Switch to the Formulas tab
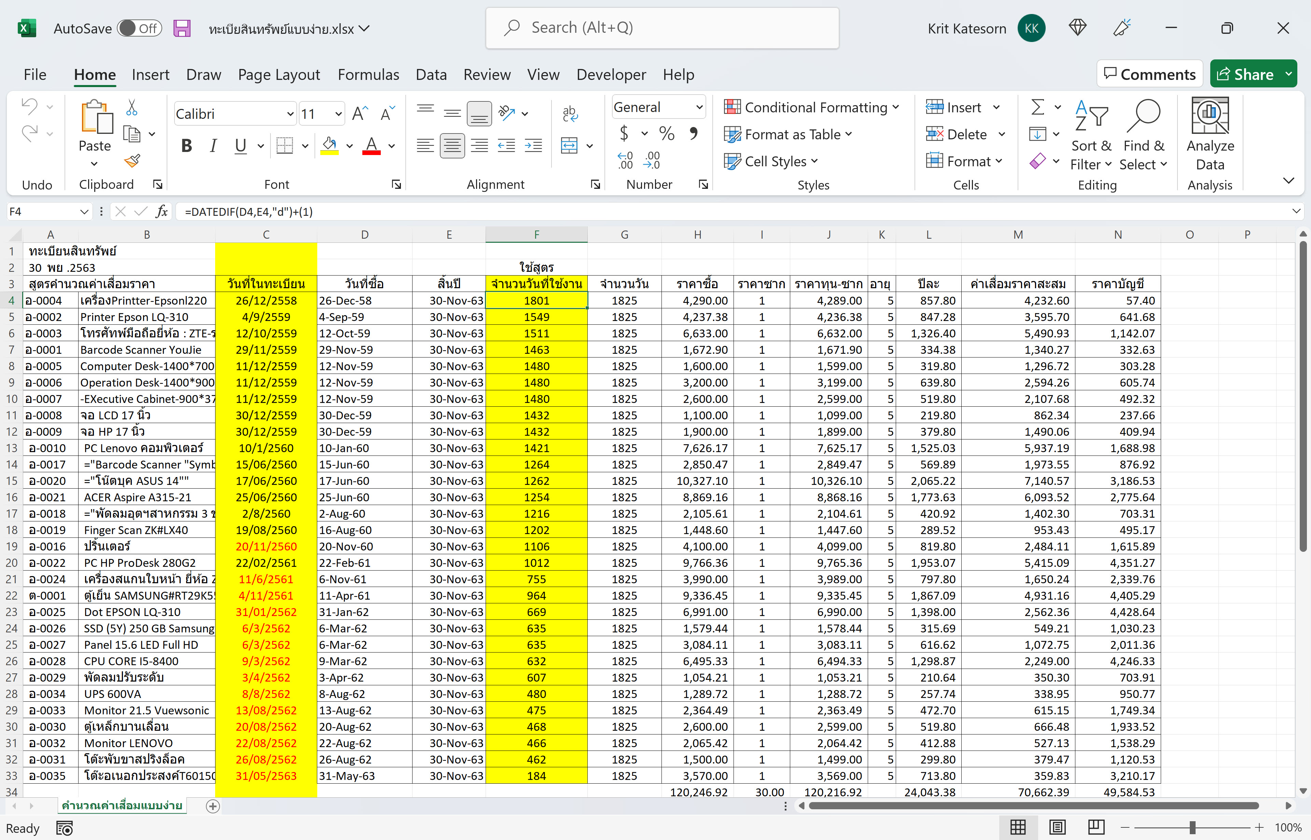 369,74
